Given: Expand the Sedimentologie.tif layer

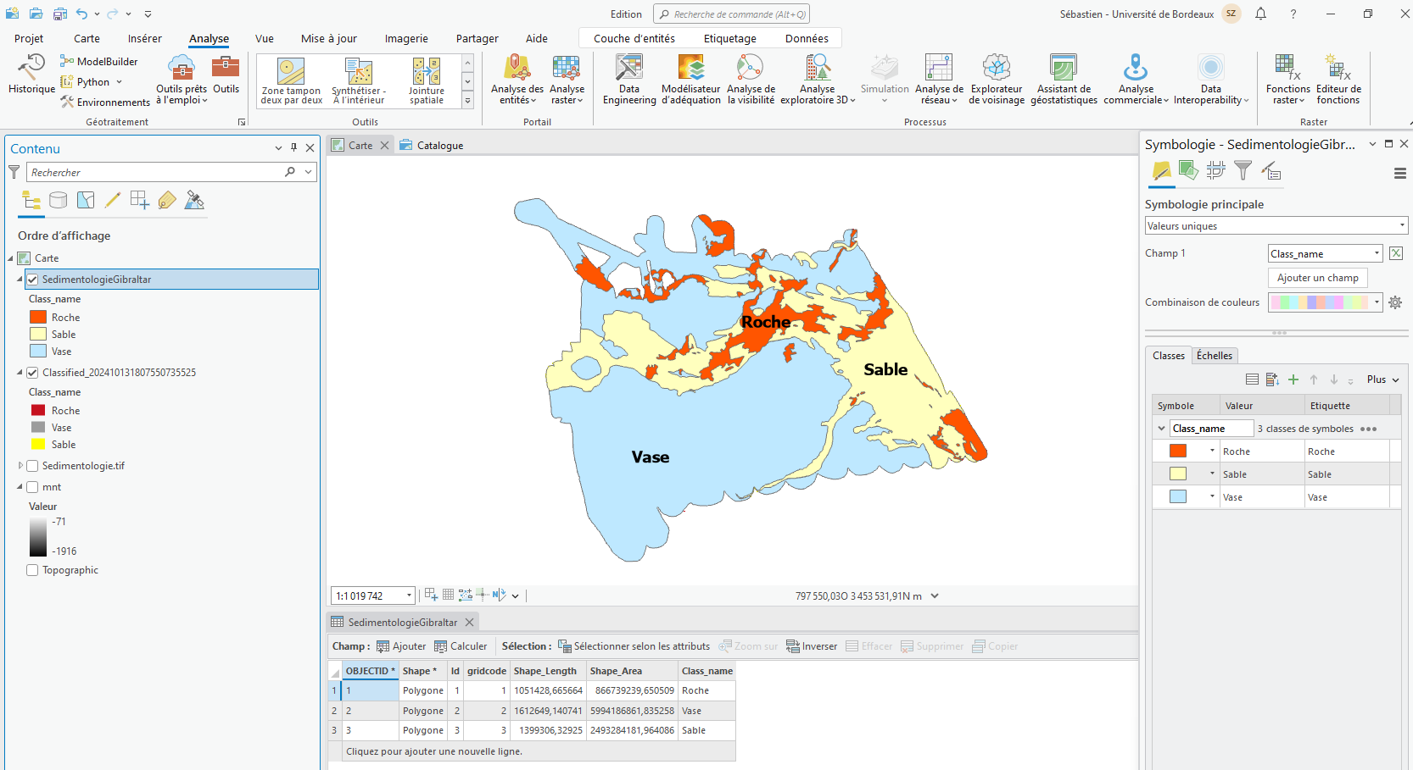Looking at the screenshot, I should (x=20, y=466).
